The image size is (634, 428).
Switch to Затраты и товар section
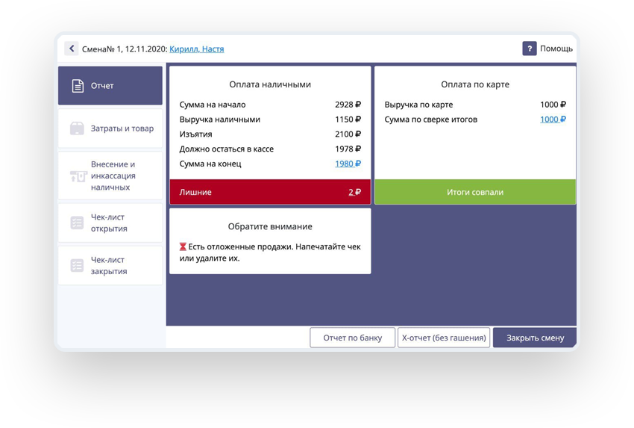point(110,128)
